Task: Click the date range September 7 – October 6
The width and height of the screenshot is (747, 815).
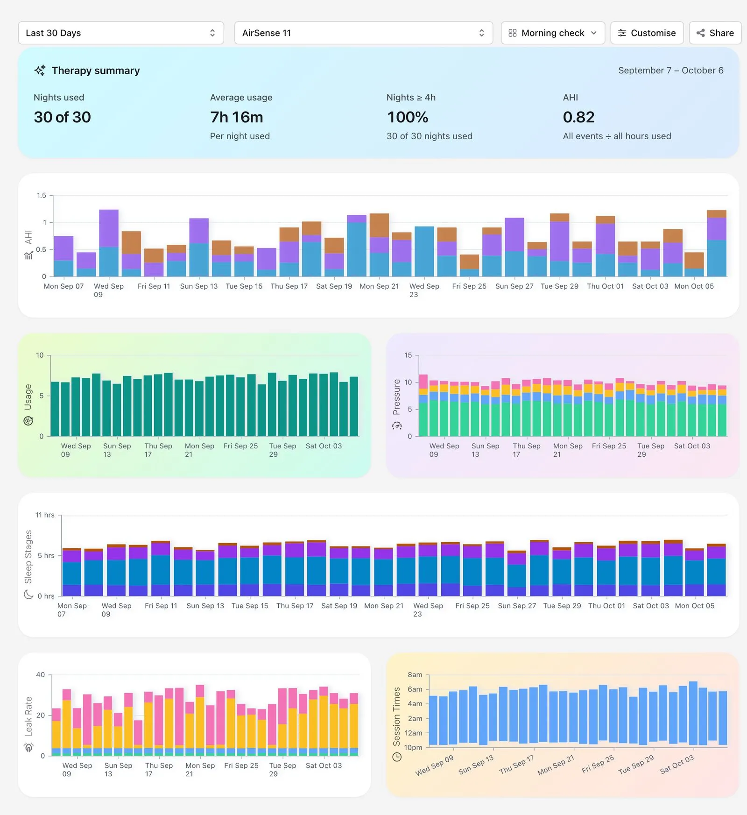Action: (671, 71)
